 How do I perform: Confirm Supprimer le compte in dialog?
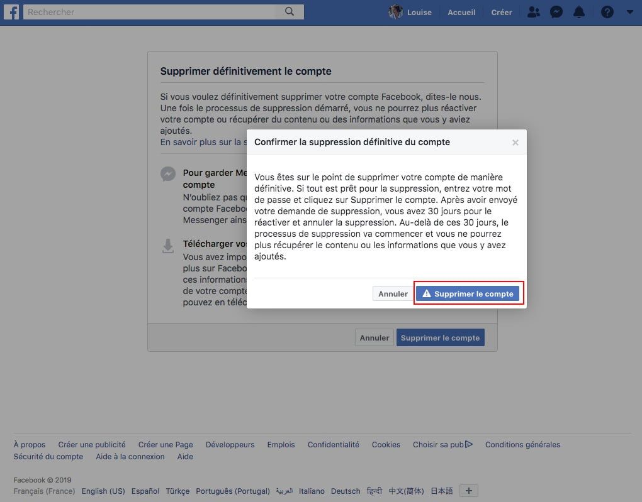point(468,293)
